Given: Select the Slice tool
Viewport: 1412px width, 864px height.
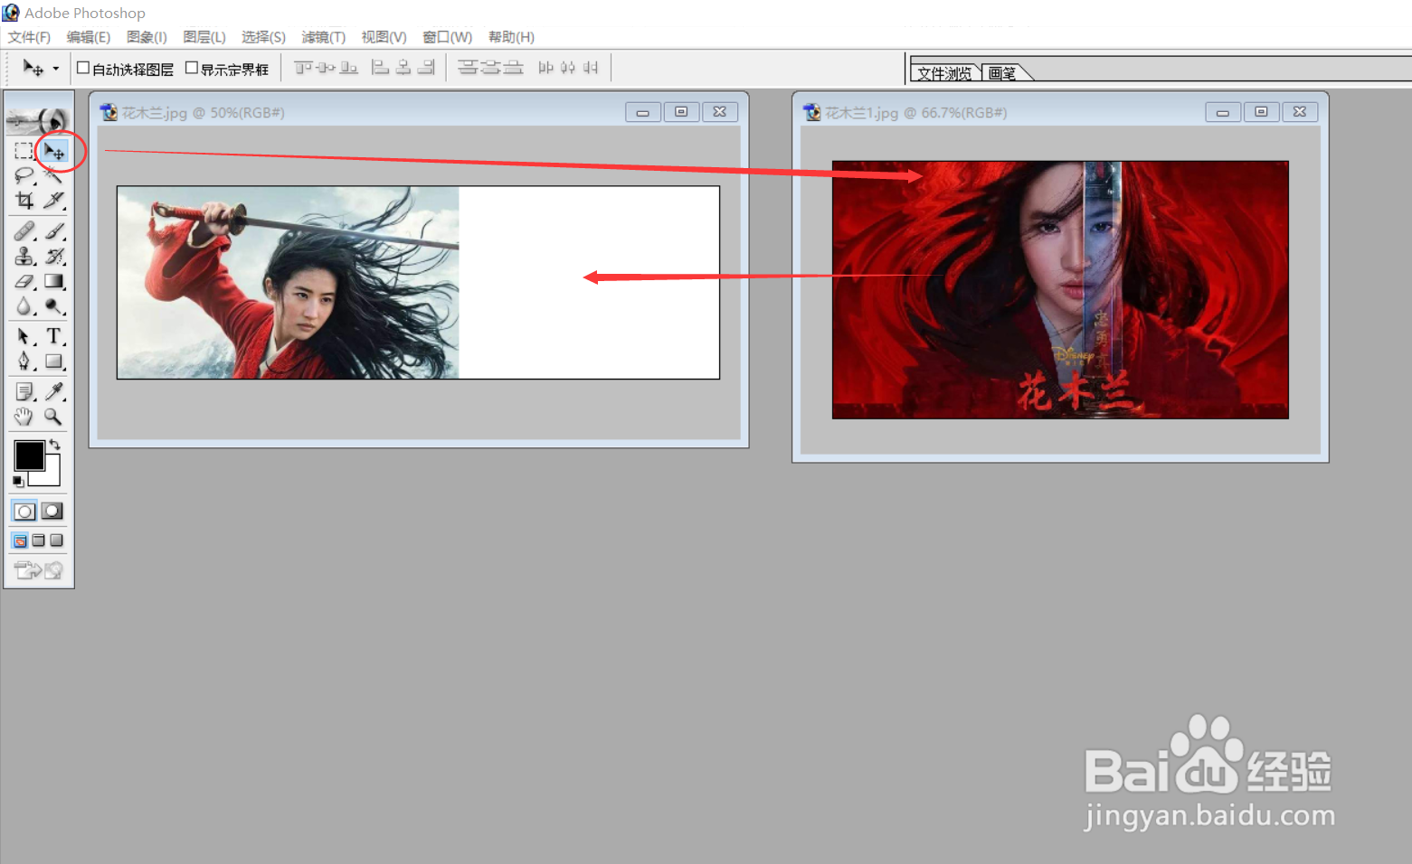Looking at the screenshot, I should (x=54, y=201).
